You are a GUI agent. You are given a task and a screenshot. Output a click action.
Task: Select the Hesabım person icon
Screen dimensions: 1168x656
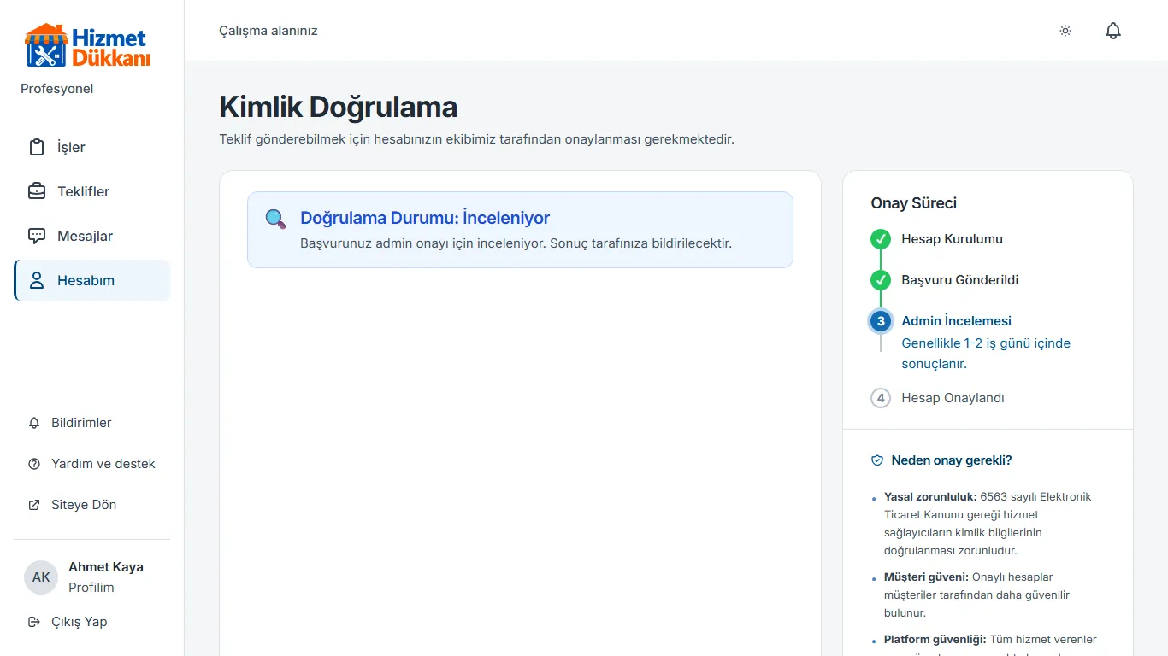pos(37,280)
